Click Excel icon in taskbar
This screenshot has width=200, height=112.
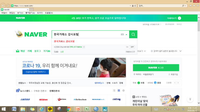click(87, 109)
